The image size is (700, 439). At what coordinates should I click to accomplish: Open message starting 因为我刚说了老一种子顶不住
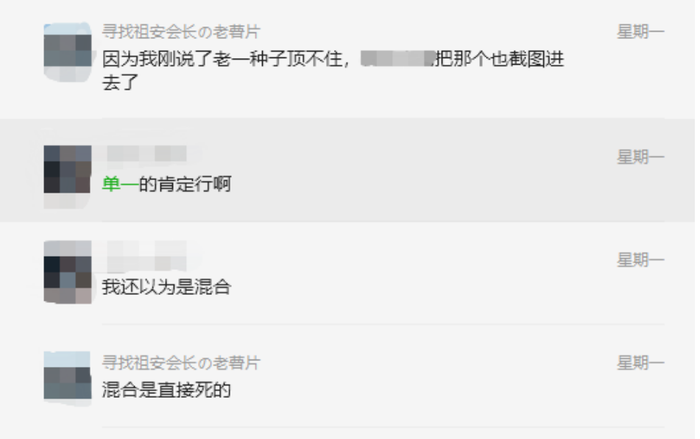tap(333, 71)
